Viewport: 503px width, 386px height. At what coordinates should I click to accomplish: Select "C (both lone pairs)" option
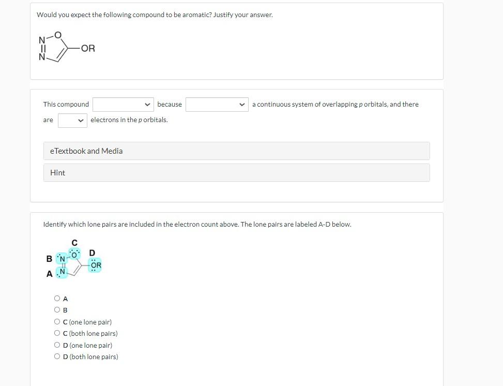[57, 333]
